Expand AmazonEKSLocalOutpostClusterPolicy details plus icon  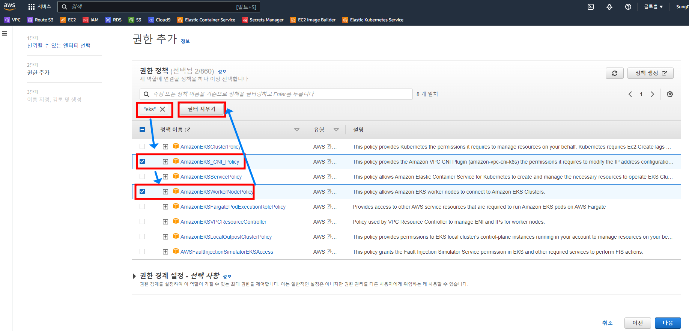tap(165, 237)
